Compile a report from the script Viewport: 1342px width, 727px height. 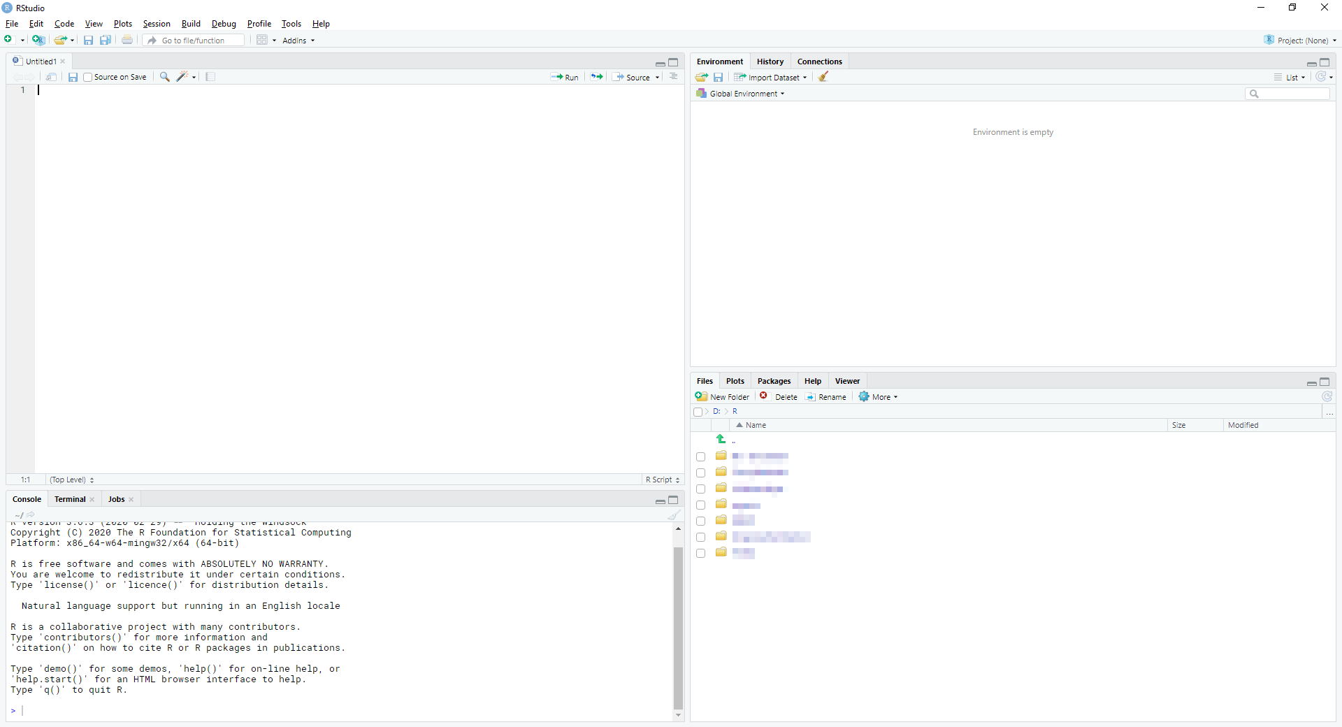coord(209,77)
